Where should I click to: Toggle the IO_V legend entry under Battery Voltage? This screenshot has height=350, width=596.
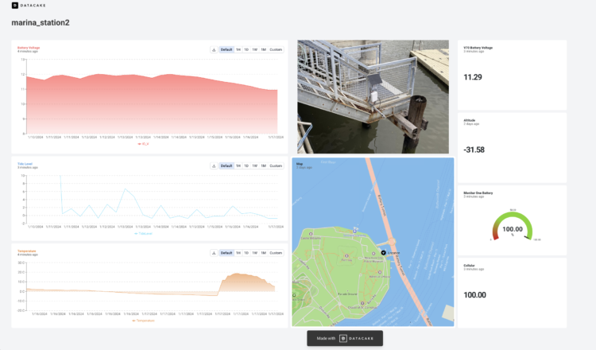point(143,144)
